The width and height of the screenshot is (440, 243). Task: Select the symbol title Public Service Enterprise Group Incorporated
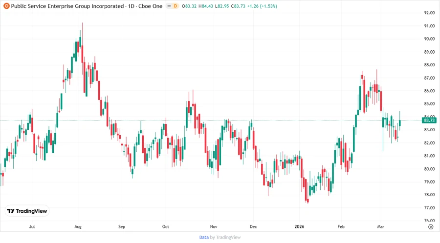pos(67,6)
